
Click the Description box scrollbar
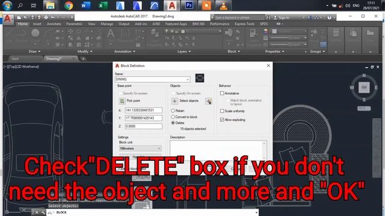[264, 151]
